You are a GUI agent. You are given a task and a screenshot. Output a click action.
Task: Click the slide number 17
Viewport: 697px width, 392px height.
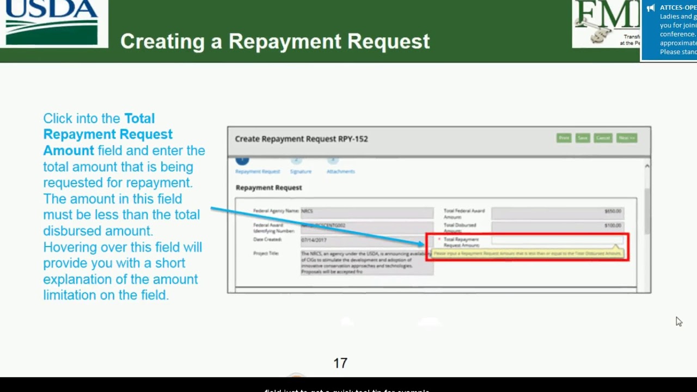340,363
